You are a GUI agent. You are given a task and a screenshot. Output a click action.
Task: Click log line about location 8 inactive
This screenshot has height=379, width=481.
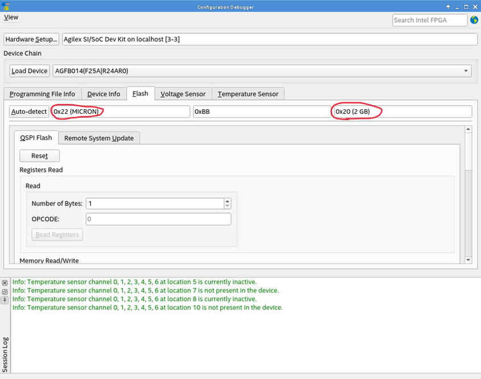tap(134, 299)
